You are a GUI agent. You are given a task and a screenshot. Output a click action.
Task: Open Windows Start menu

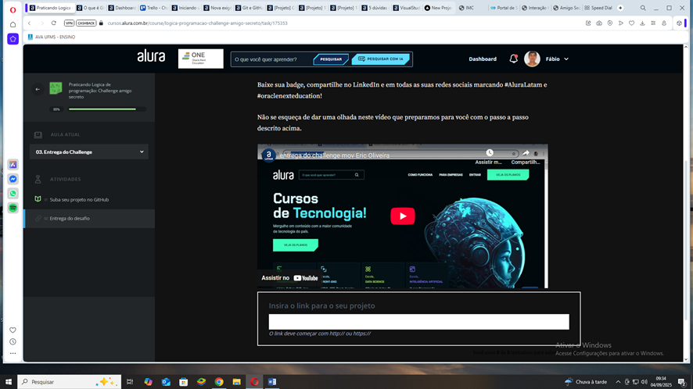coord(8,382)
